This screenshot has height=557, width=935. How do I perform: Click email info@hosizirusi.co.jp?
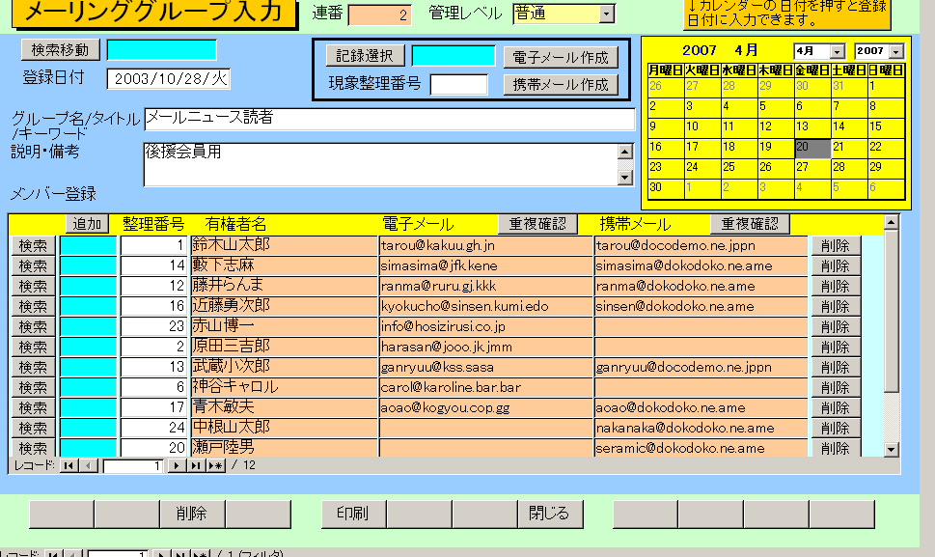(485, 327)
